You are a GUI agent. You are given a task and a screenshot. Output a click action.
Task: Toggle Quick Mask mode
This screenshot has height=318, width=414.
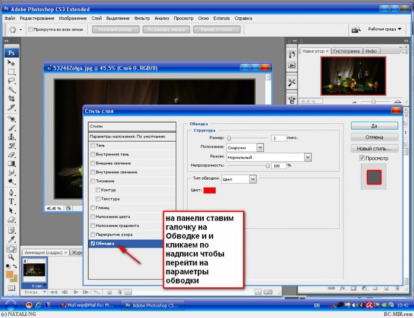click(x=11, y=288)
